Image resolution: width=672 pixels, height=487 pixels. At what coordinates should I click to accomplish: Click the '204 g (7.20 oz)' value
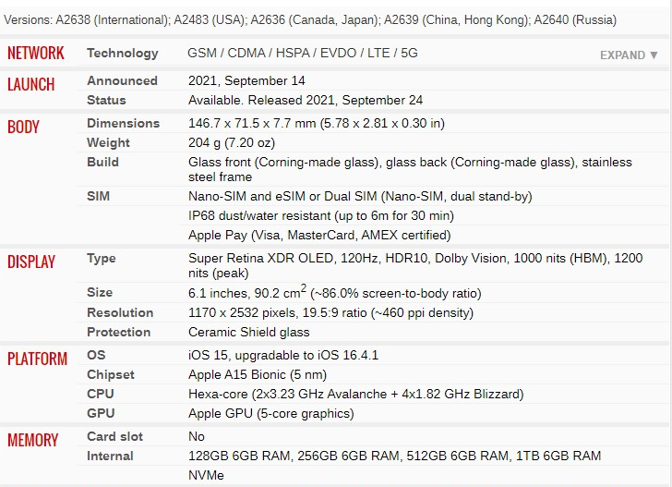pos(232,142)
